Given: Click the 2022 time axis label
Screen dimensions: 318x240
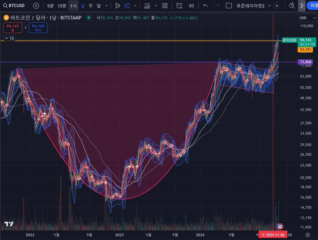Looking at the screenshot, I should (30, 235).
